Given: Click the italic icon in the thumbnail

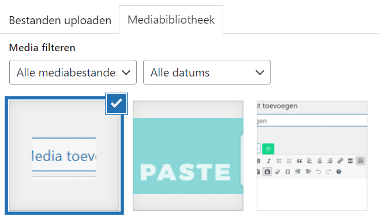Looking at the screenshot, I should pos(269,161).
